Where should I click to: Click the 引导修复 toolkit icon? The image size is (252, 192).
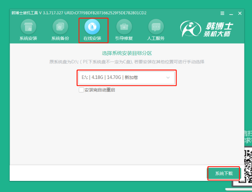point(124,27)
